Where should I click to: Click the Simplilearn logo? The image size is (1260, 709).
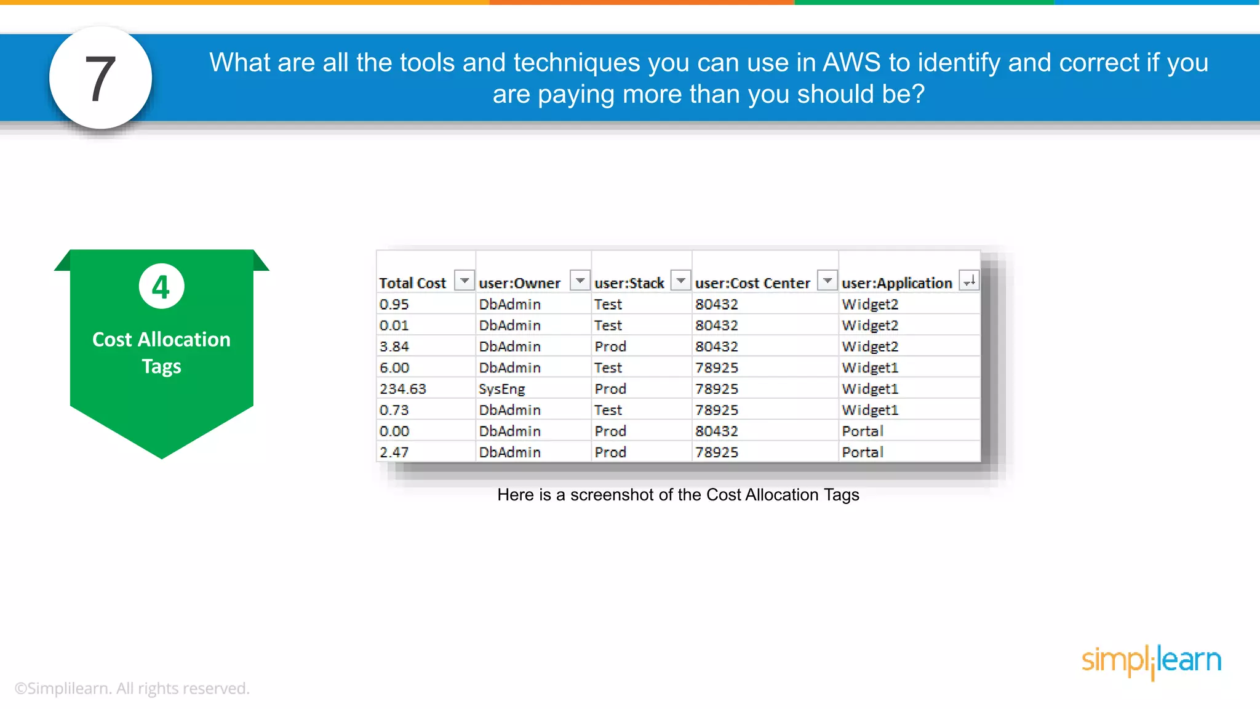pyautogui.click(x=1152, y=662)
